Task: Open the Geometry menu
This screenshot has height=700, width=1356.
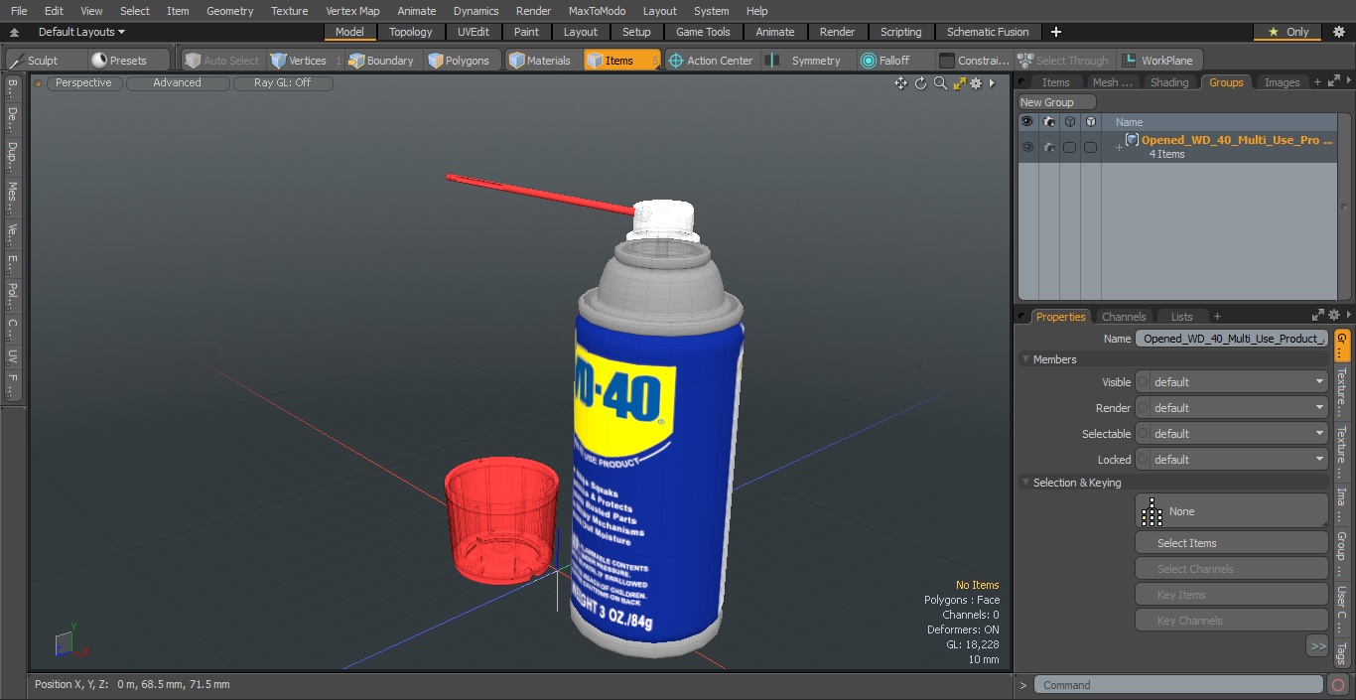Action: coord(229,11)
